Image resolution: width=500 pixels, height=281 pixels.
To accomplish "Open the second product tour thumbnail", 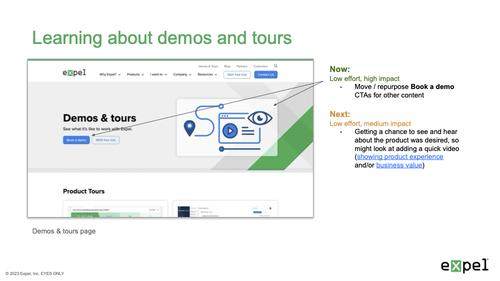I will 225,209.
